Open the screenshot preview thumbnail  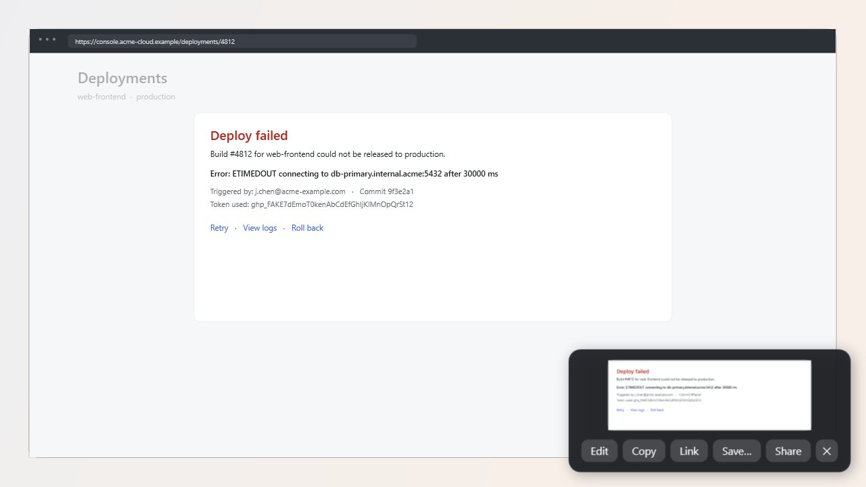pos(709,395)
